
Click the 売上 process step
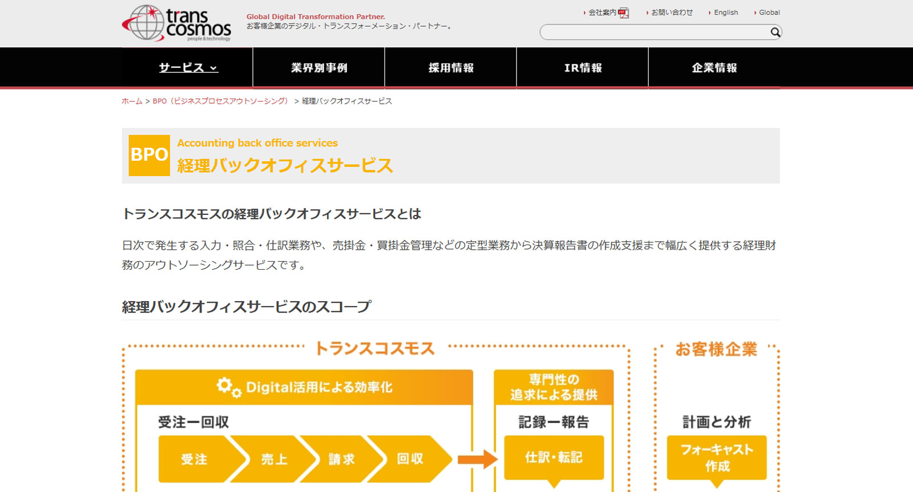pyautogui.click(x=274, y=459)
